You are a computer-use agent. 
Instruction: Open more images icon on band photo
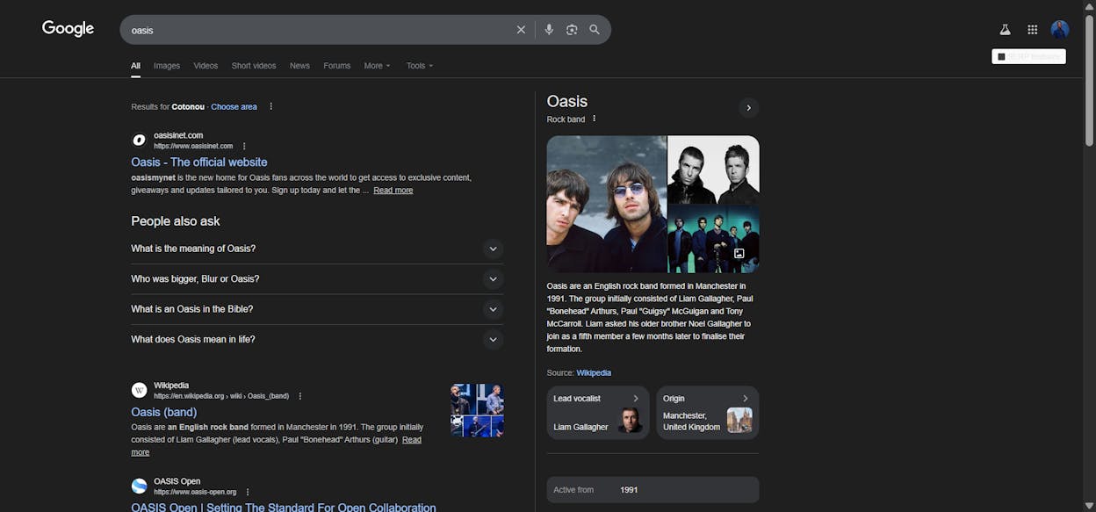click(x=739, y=254)
